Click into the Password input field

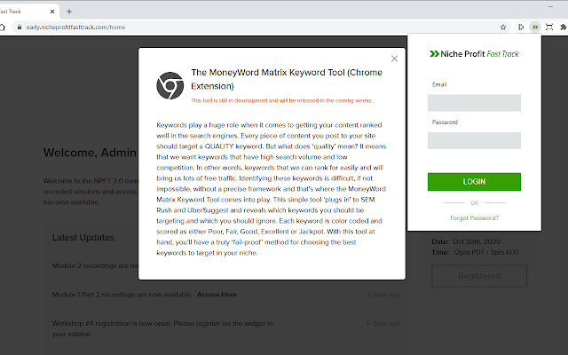(x=474, y=140)
